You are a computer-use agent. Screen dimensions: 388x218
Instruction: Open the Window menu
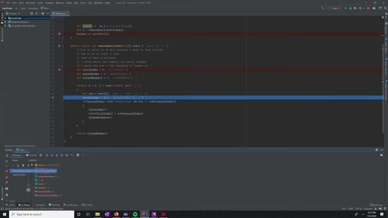pos(98,2)
